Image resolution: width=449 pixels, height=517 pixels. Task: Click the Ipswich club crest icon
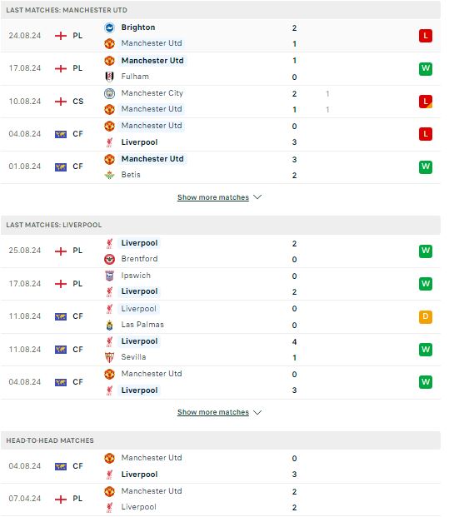(109, 276)
